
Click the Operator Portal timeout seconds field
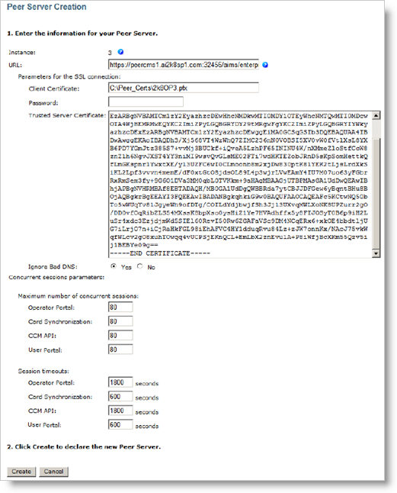(x=120, y=382)
